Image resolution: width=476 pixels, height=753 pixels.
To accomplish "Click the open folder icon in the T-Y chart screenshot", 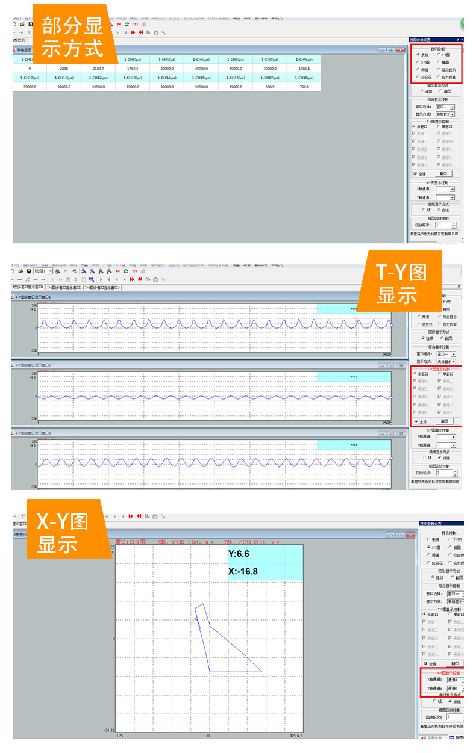I will [x=21, y=271].
